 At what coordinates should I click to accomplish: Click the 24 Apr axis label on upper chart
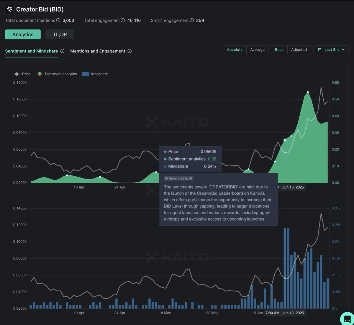coord(120,187)
